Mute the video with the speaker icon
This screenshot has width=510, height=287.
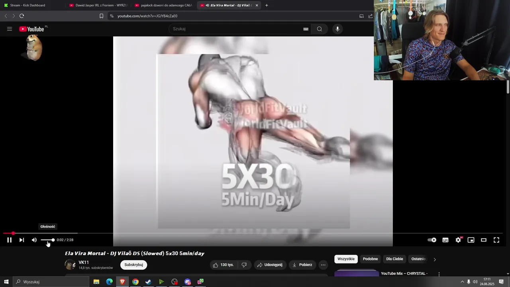click(34, 240)
